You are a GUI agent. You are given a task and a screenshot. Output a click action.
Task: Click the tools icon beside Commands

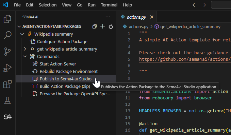coord(32,56)
